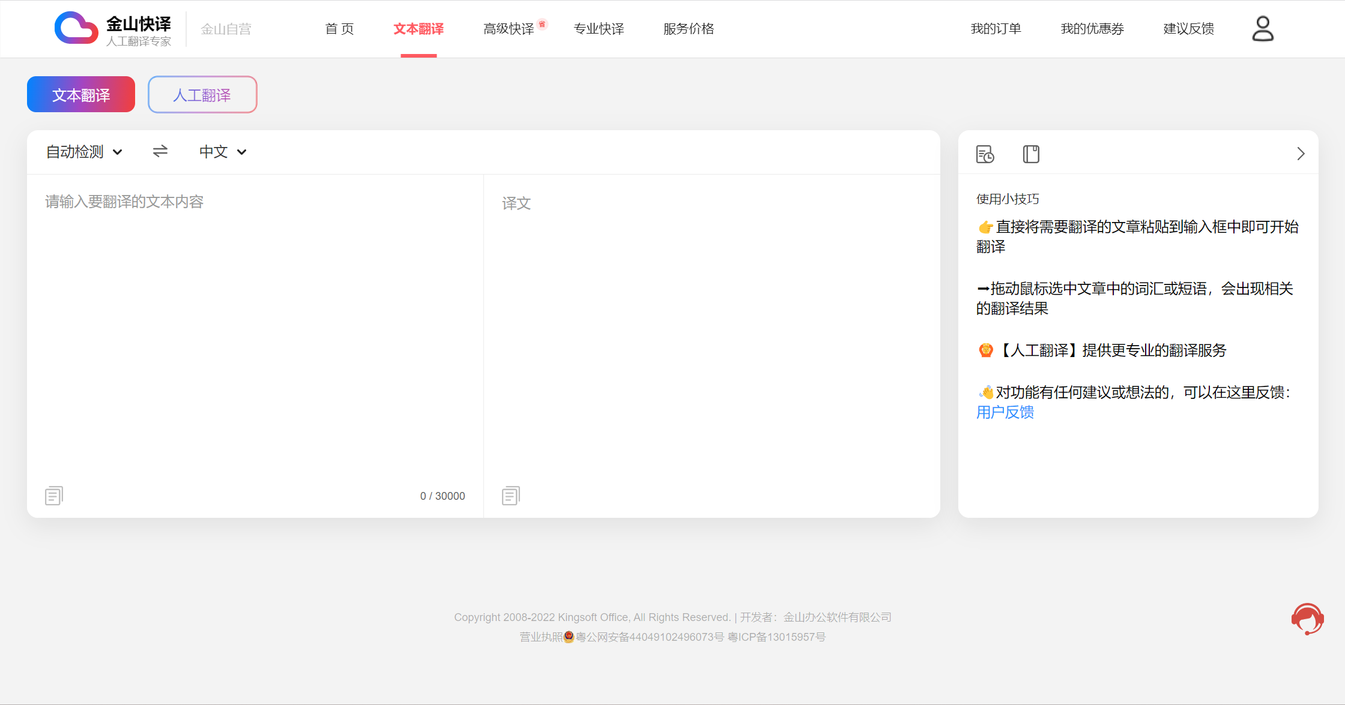The height and width of the screenshot is (705, 1345).
Task: Click the 金山快译 cloud logo
Action: [76, 28]
